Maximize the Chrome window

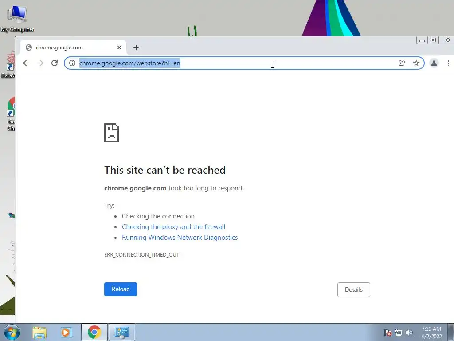433,40
